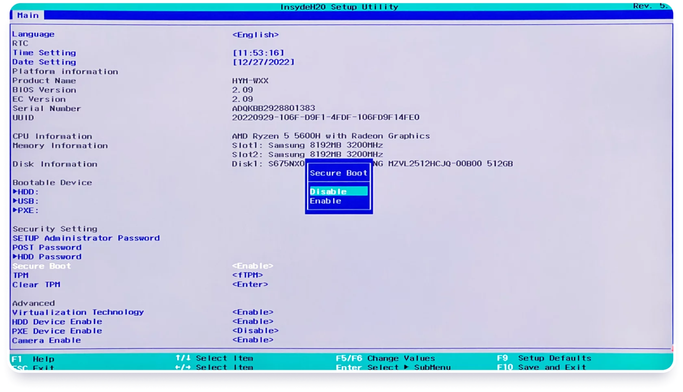Image resolution: width=683 pixels, height=392 pixels.
Task: Expand the PXE bootable device submenu
Action: coord(26,210)
